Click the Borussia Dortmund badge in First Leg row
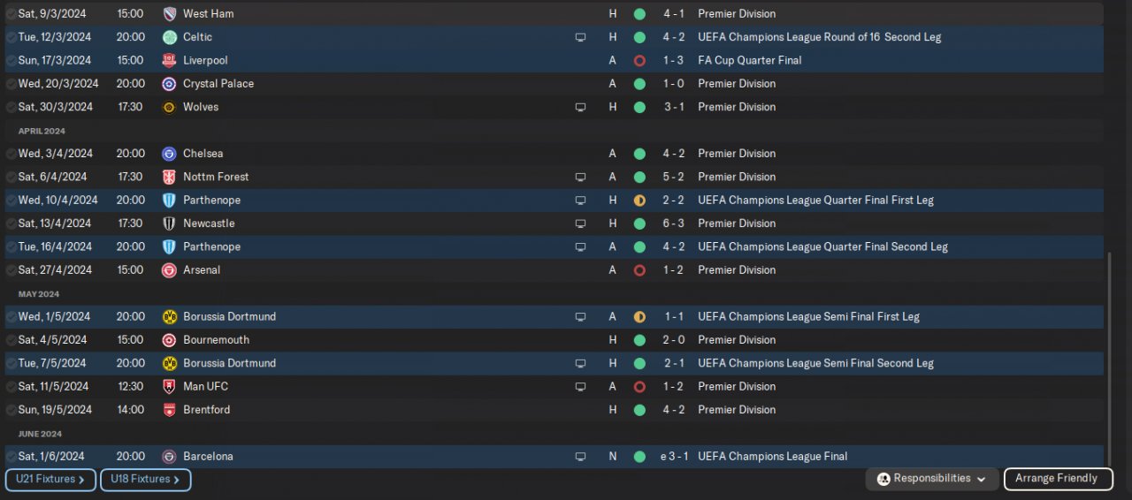The image size is (1132, 500). coord(169,316)
